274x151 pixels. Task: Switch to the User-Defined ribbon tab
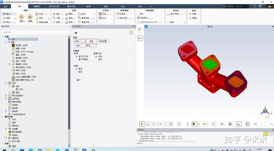pyautogui.click(x=54, y=6)
